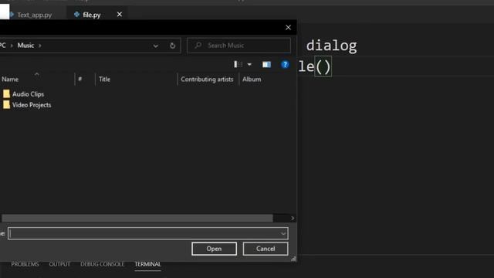Click the Video Projects folder icon

coord(6,105)
